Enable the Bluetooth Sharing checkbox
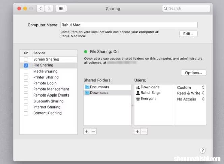Screen dimensions: 224x164 click(x=26, y=102)
